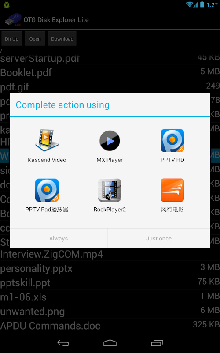Select the Booklet.pdf file entry

pyautogui.click(x=110, y=72)
